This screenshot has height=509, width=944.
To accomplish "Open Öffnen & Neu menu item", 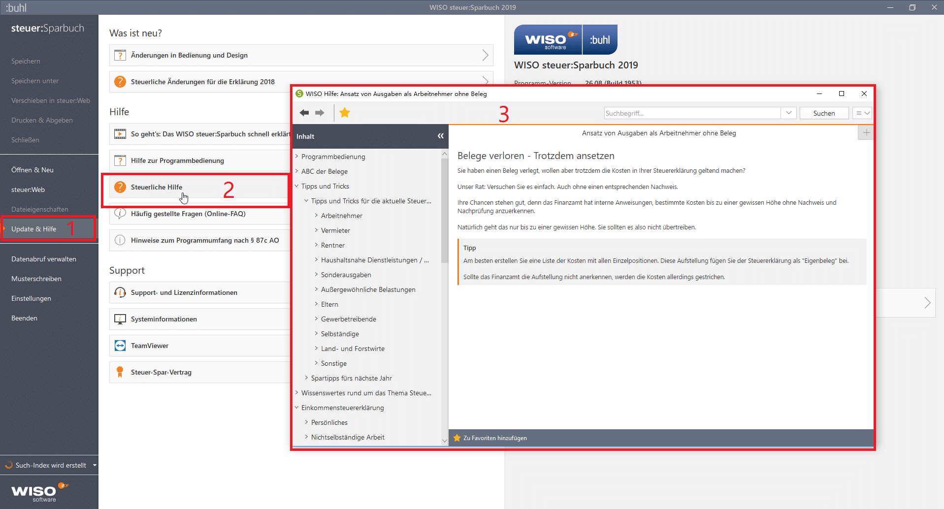I will click(33, 170).
